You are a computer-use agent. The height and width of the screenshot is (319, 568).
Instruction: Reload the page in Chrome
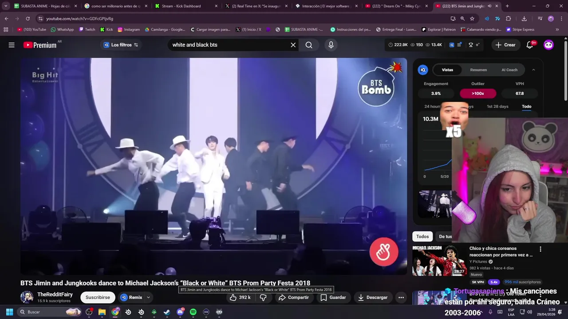(x=28, y=19)
